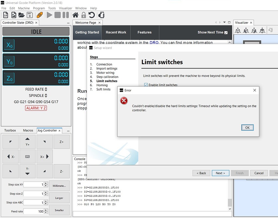Image resolution: width=278 pixels, height=218 pixels.
Task: Switch to the Toolbox tab
Action: pos(10,130)
